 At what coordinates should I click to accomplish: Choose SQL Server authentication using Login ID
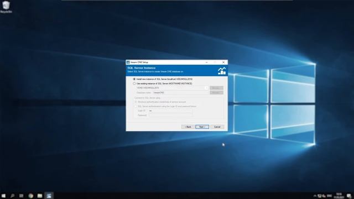[x=136, y=106]
